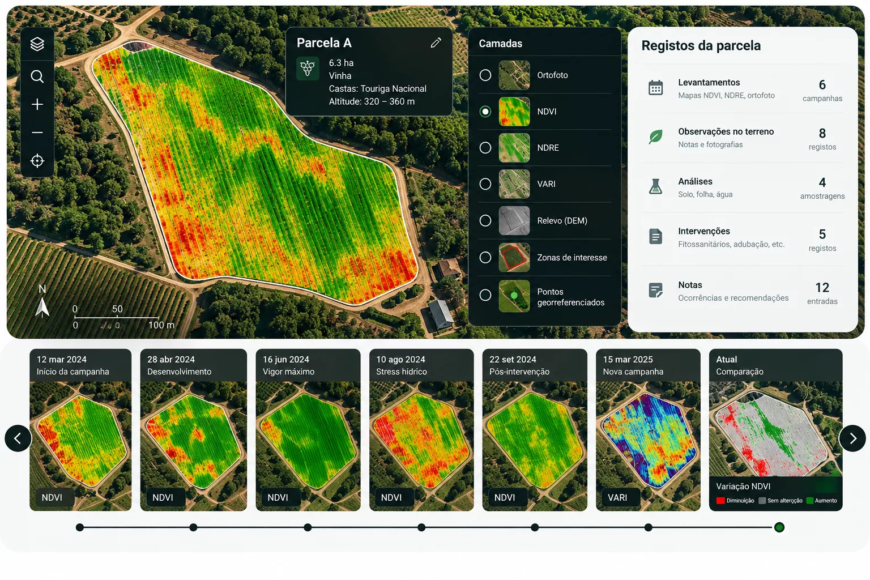
Task: Switch to Relevo (DEM) layer radio button
Action: click(x=485, y=221)
